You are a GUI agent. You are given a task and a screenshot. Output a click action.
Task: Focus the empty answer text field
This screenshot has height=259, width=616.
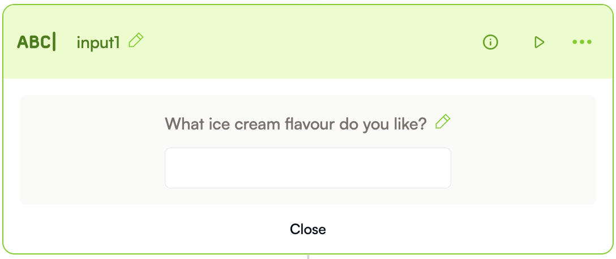[308, 168]
